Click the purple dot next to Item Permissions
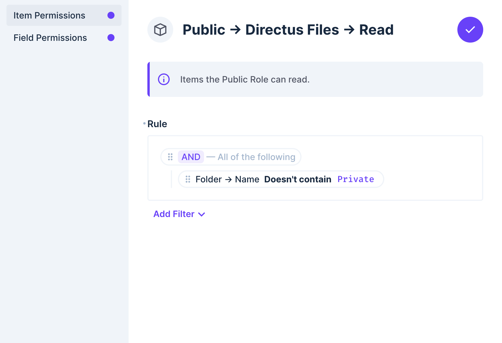Image resolution: width=502 pixels, height=343 pixels. click(111, 15)
